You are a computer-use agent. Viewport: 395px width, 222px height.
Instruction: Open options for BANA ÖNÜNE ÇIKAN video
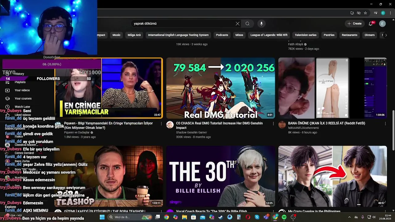(x=385, y=123)
